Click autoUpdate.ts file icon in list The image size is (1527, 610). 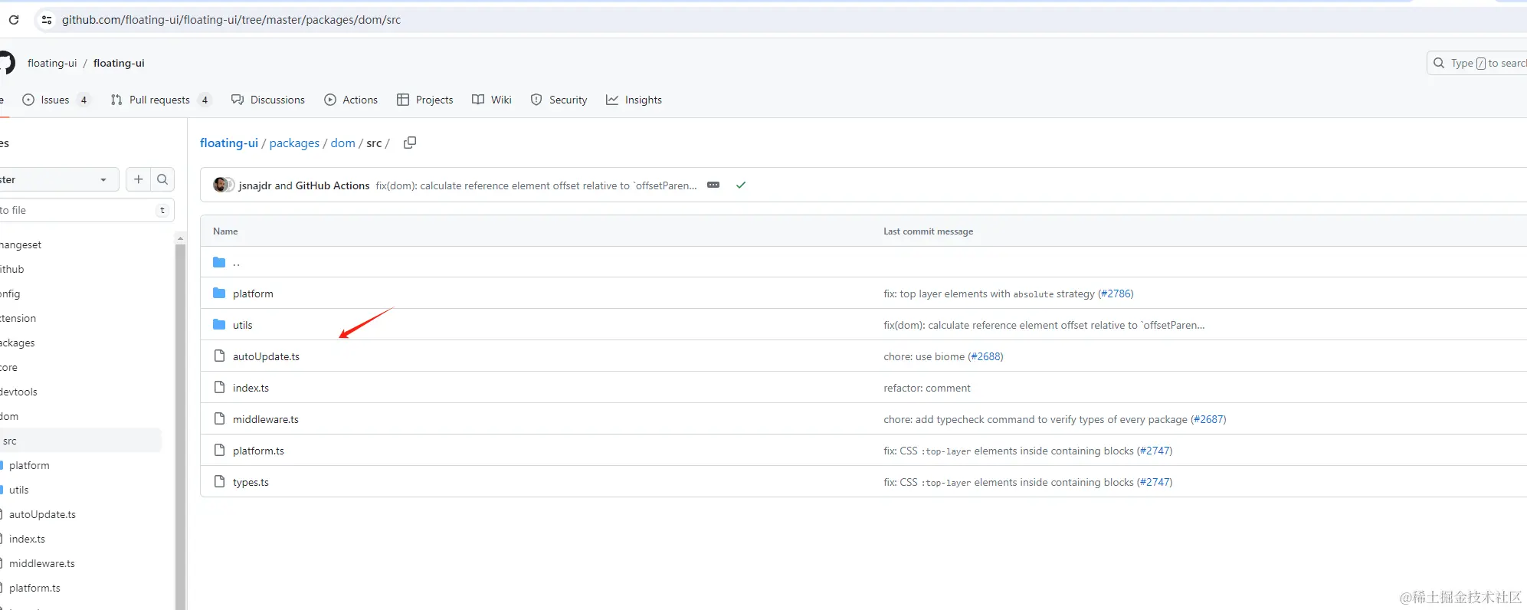pos(220,356)
